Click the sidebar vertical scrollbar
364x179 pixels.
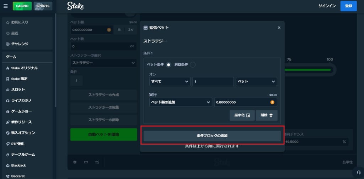click(x=55, y=60)
